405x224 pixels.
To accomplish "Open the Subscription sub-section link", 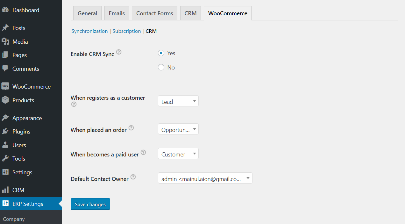I will coord(127,31).
